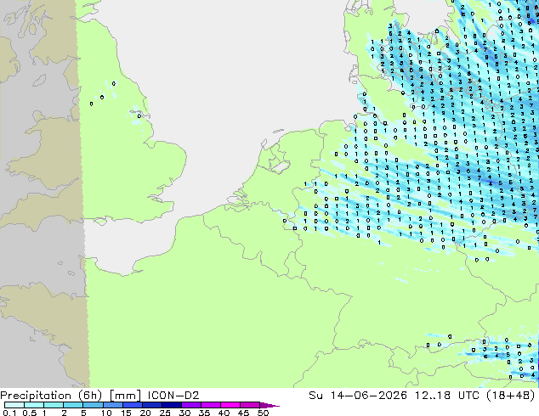Click the '(18+48)' forecast run label
539x416 pixels.
point(511,396)
